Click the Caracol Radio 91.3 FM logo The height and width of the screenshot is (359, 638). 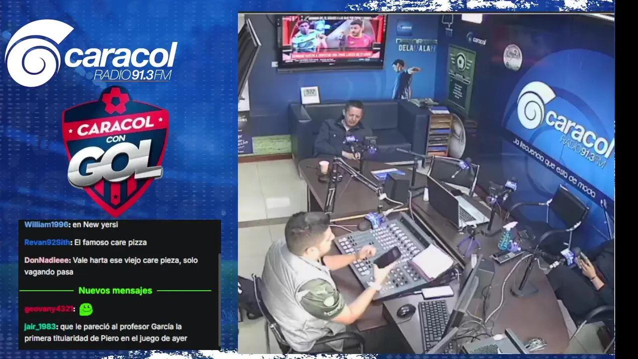(x=91, y=53)
